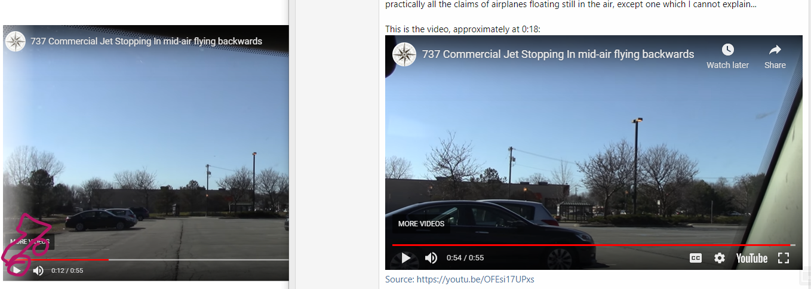The image size is (811, 289).
Task: Expand MORE VIDEOS on left player
Action: pyautogui.click(x=30, y=242)
